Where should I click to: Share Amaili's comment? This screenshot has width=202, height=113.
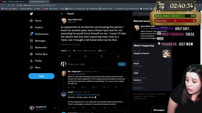pyautogui.click(x=116, y=108)
